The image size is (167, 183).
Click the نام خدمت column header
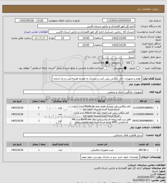coord(102,145)
